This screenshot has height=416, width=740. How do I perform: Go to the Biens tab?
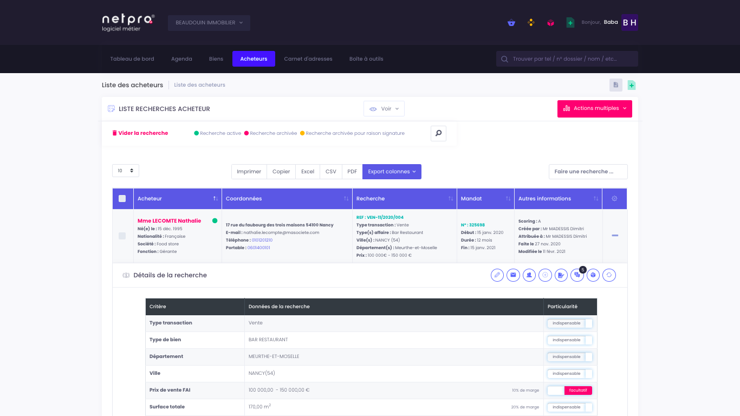216,59
